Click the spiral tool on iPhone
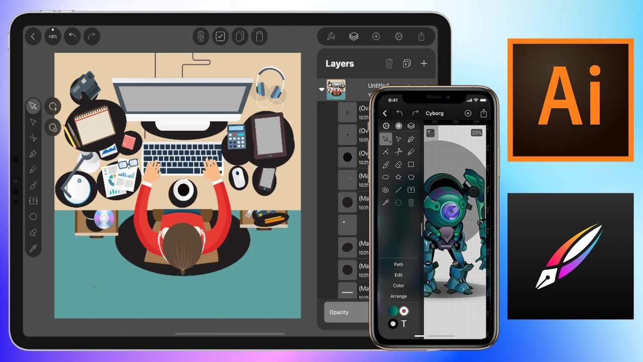 click(386, 190)
